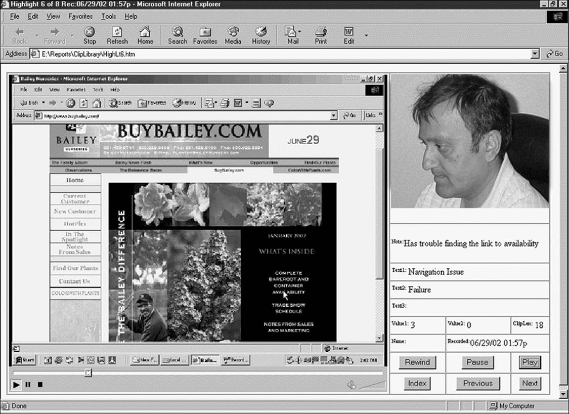This screenshot has width=569, height=414.
Task: Open address dropdown in recorded Bailey browser
Action: [x=334, y=115]
